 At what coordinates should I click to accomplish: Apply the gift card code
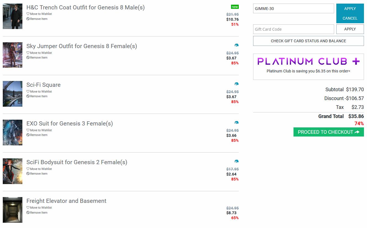coord(350,29)
